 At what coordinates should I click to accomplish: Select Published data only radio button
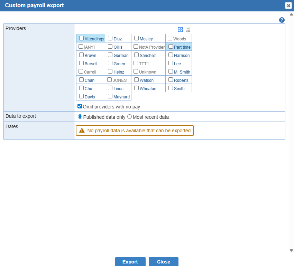coord(80,117)
